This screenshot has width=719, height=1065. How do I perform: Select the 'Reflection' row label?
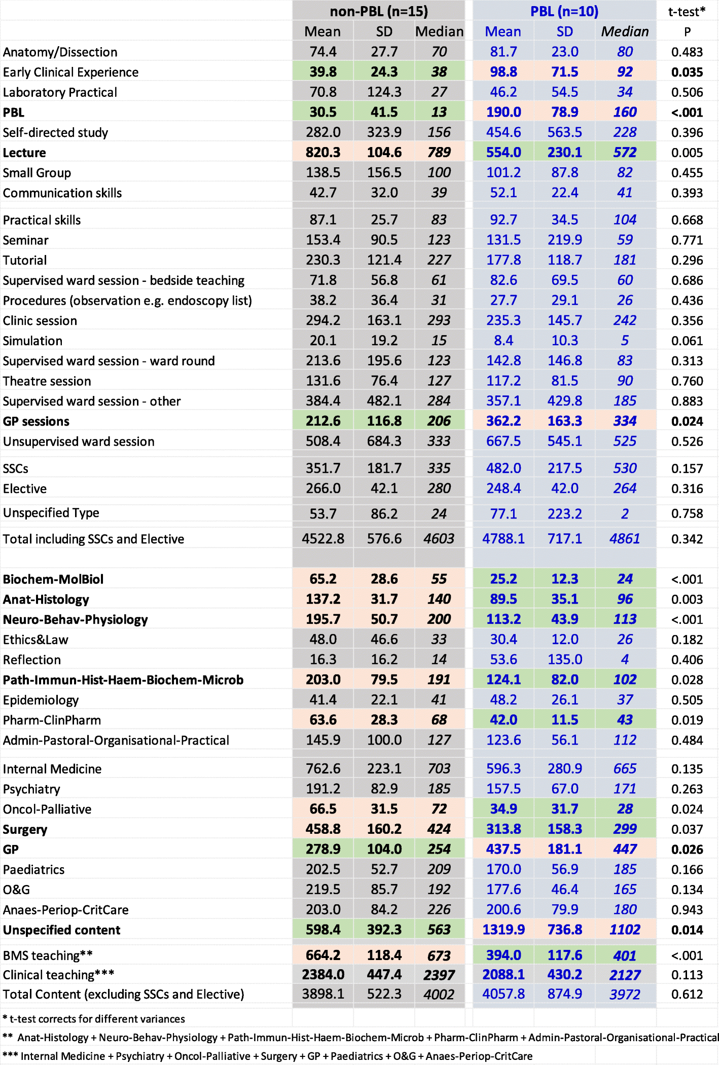pos(31,660)
